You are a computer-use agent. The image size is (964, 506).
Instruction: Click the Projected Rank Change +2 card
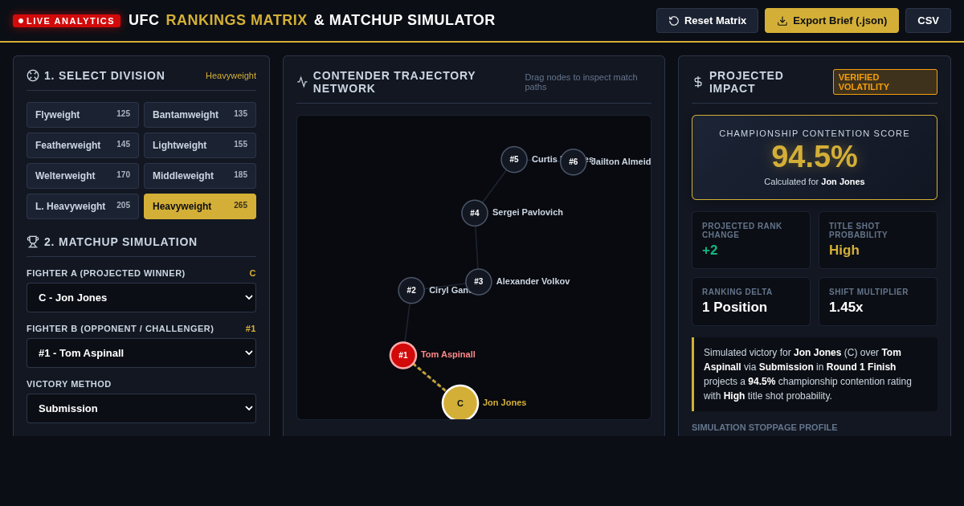[x=751, y=240]
